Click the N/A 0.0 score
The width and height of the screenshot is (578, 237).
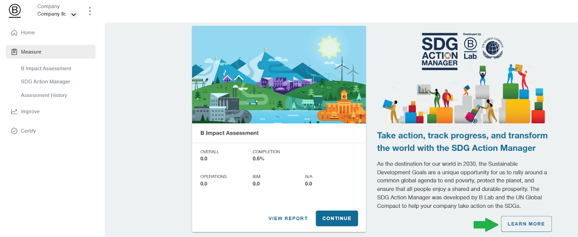tap(309, 184)
